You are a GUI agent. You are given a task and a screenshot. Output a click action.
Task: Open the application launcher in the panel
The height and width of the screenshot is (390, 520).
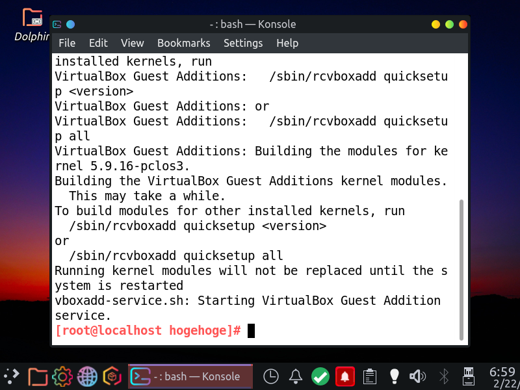12,376
